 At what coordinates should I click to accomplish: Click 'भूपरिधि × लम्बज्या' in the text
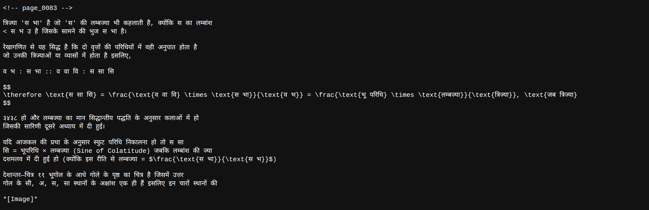pos(45,151)
